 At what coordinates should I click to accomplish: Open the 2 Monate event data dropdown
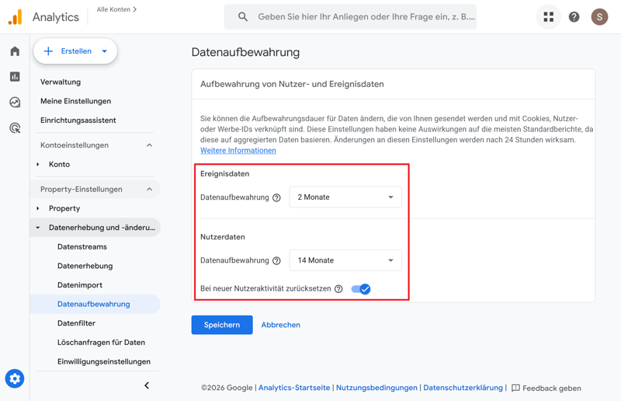[345, 197]
